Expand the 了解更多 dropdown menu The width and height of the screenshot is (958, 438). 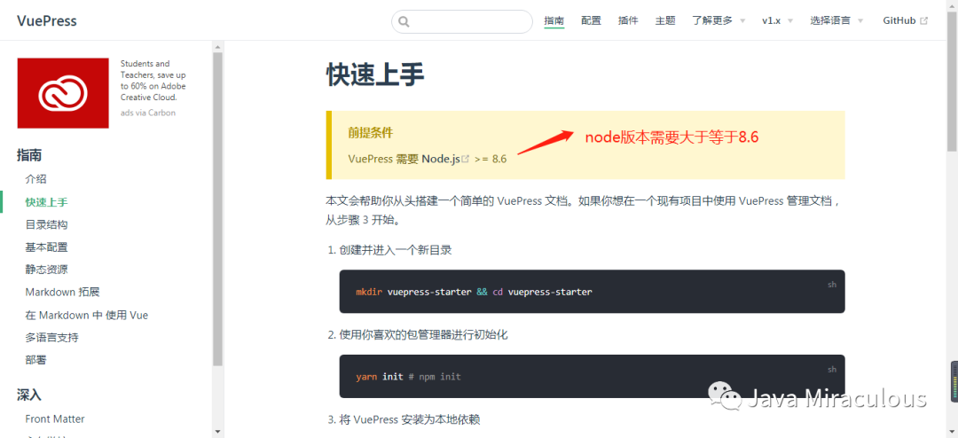pyautogui.click(x=718, y=20)
